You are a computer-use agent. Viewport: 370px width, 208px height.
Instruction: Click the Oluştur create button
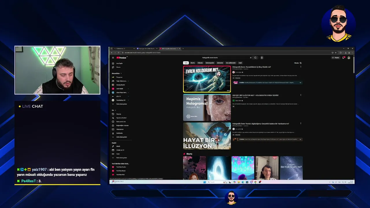336,58
